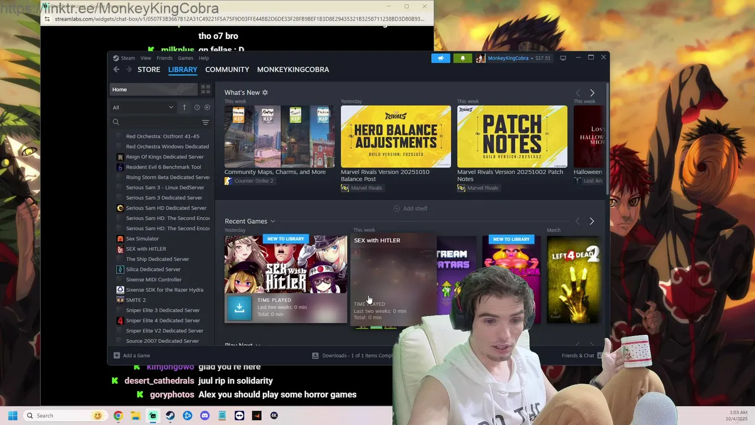The height and width of the screenshot is (425, 755).
Task: Open Patch Notes news thumbnail
Action: 512,136
